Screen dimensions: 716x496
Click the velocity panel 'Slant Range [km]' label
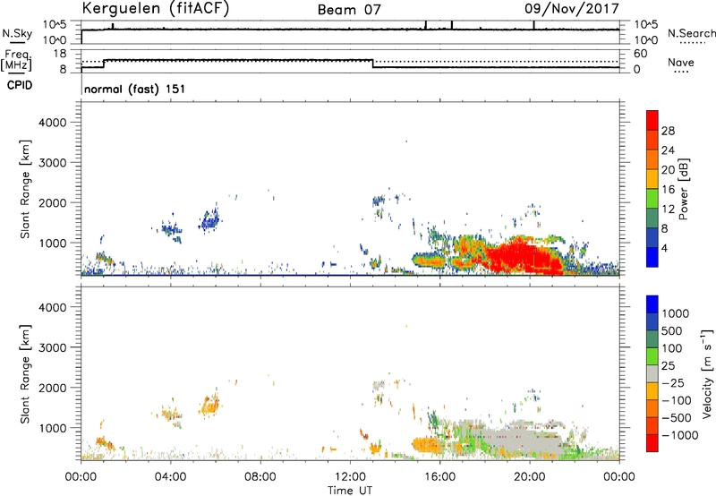click(25, 373)
